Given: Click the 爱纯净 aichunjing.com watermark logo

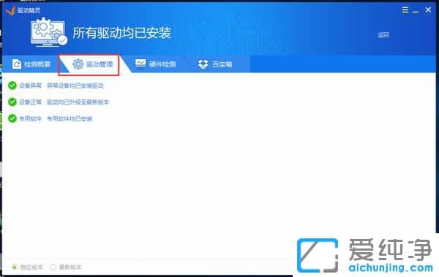Looking at the screenshot, I should click(365, 255).
